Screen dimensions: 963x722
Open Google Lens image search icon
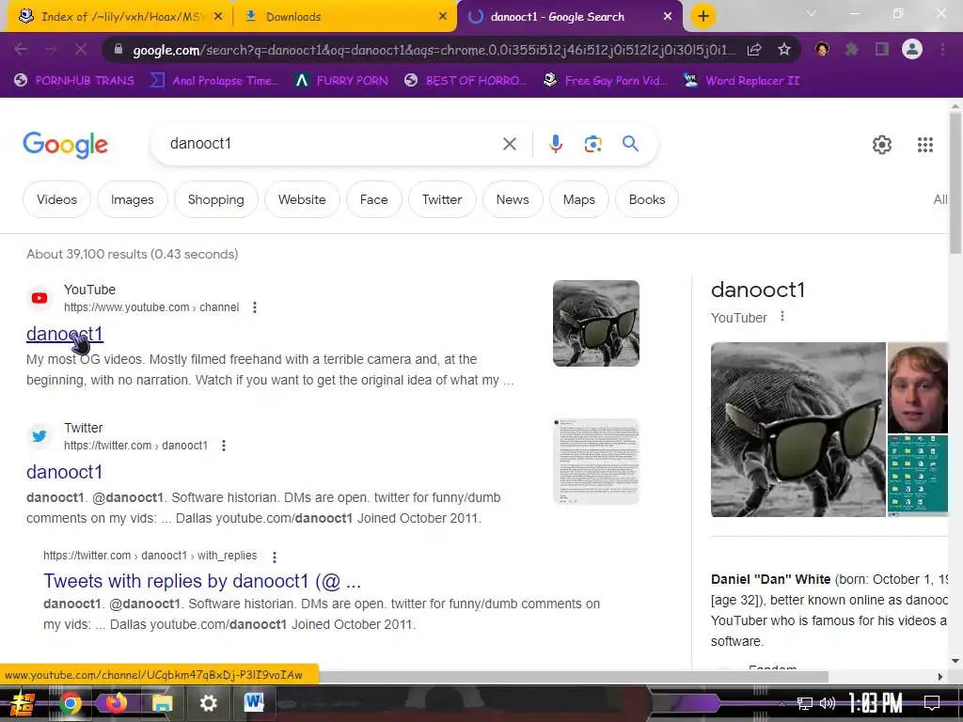click(592, 144)
